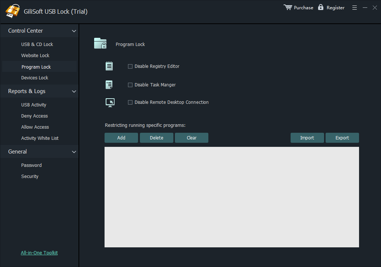Open the hamburger menu icon
381x267 pixels.
(x=355, y=8)
